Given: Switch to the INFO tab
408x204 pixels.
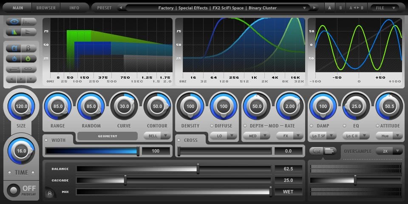Looking at the screenshot, I should pyautogui.click(x=74, y=8).
